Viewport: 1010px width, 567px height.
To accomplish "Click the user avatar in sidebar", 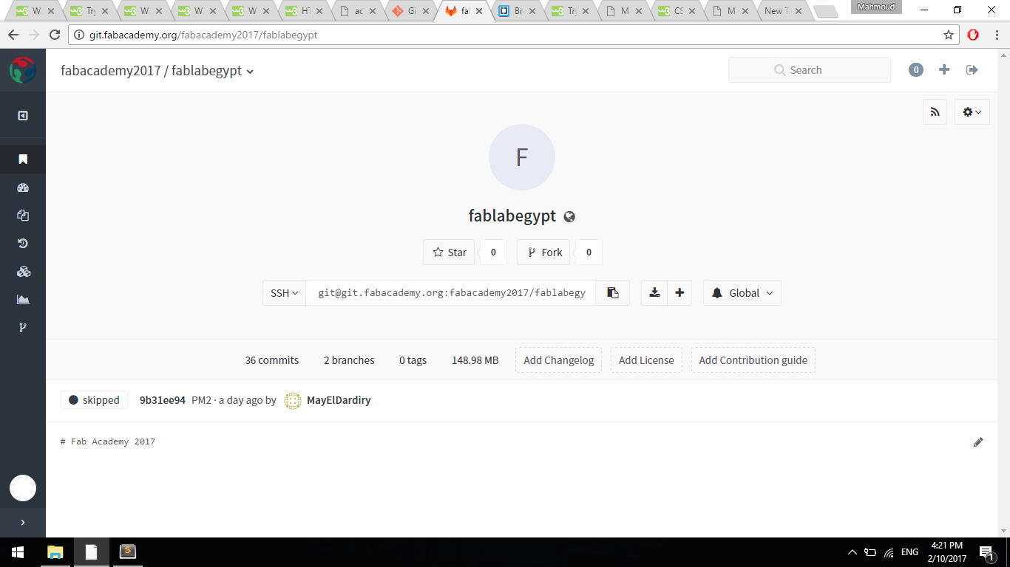I will (23, 488).
